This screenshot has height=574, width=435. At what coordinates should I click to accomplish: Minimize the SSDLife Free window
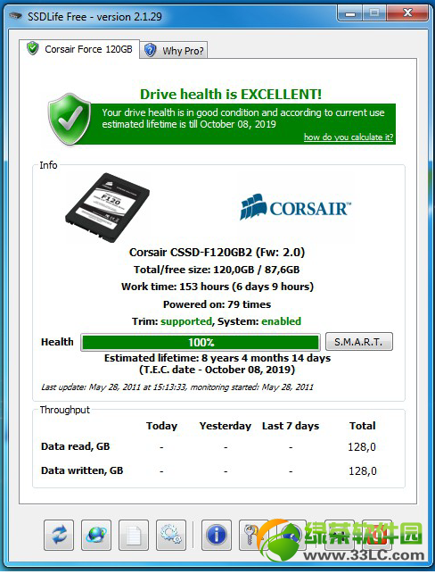click(349, 14)
